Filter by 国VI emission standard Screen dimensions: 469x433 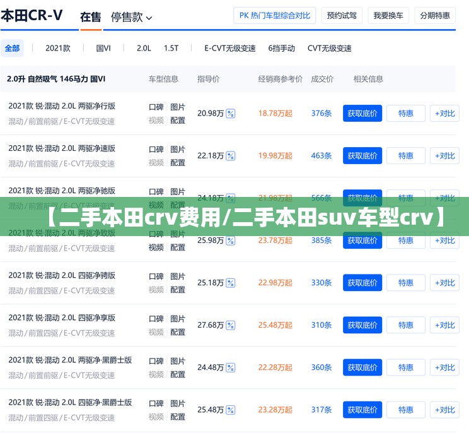[103, 48]
